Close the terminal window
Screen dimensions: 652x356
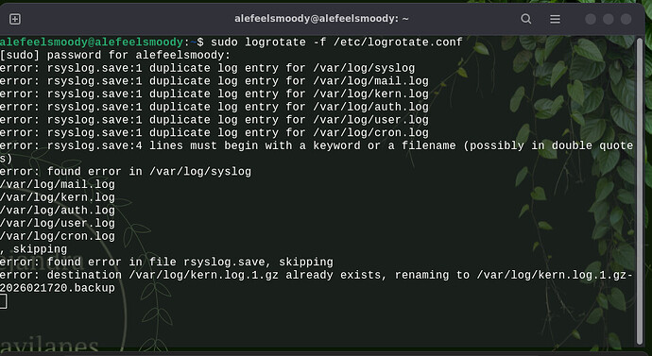pyautogui.click(x=626, y=19)
